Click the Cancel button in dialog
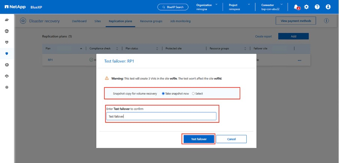Image resolution: width=339 pixels, height=163 pixels. pyautogui.click(x=231, y=139)
